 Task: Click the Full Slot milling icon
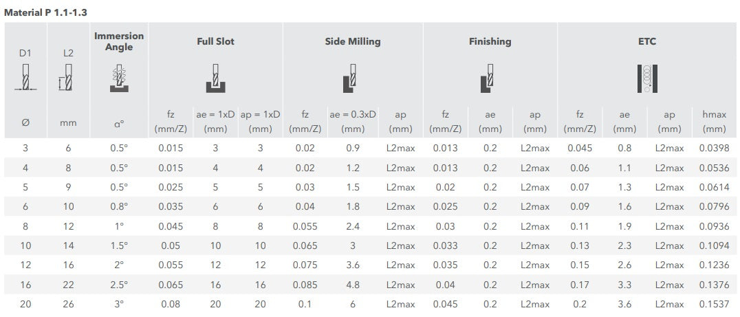point(216,78)
